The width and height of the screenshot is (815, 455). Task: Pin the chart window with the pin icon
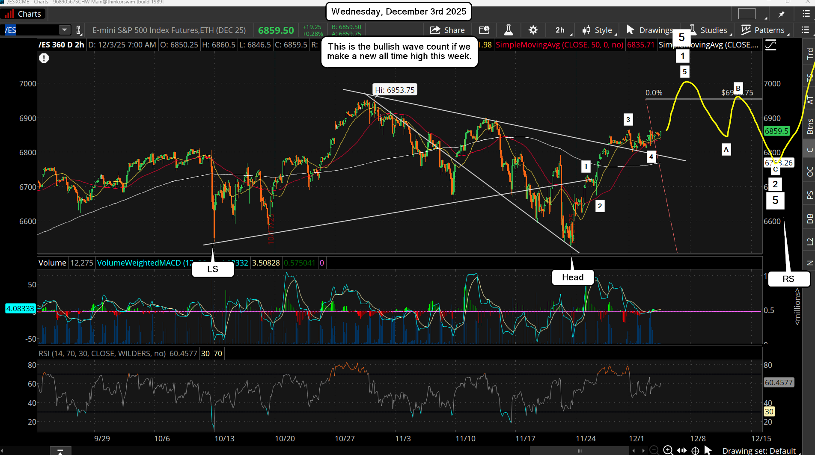tap(782, 14)
